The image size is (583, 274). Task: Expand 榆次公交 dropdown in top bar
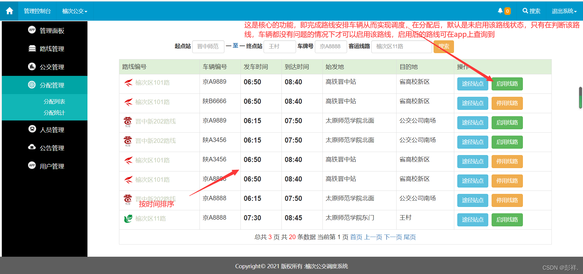click(x=75, y=11)
